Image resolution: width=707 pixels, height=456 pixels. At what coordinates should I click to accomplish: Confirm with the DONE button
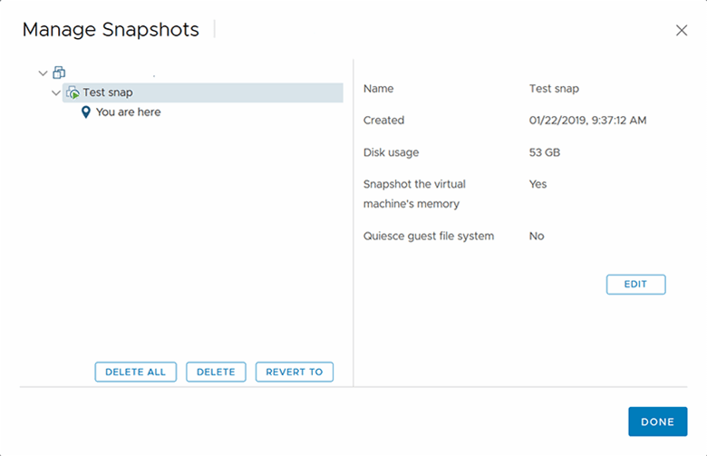click(x=657, y=422)
